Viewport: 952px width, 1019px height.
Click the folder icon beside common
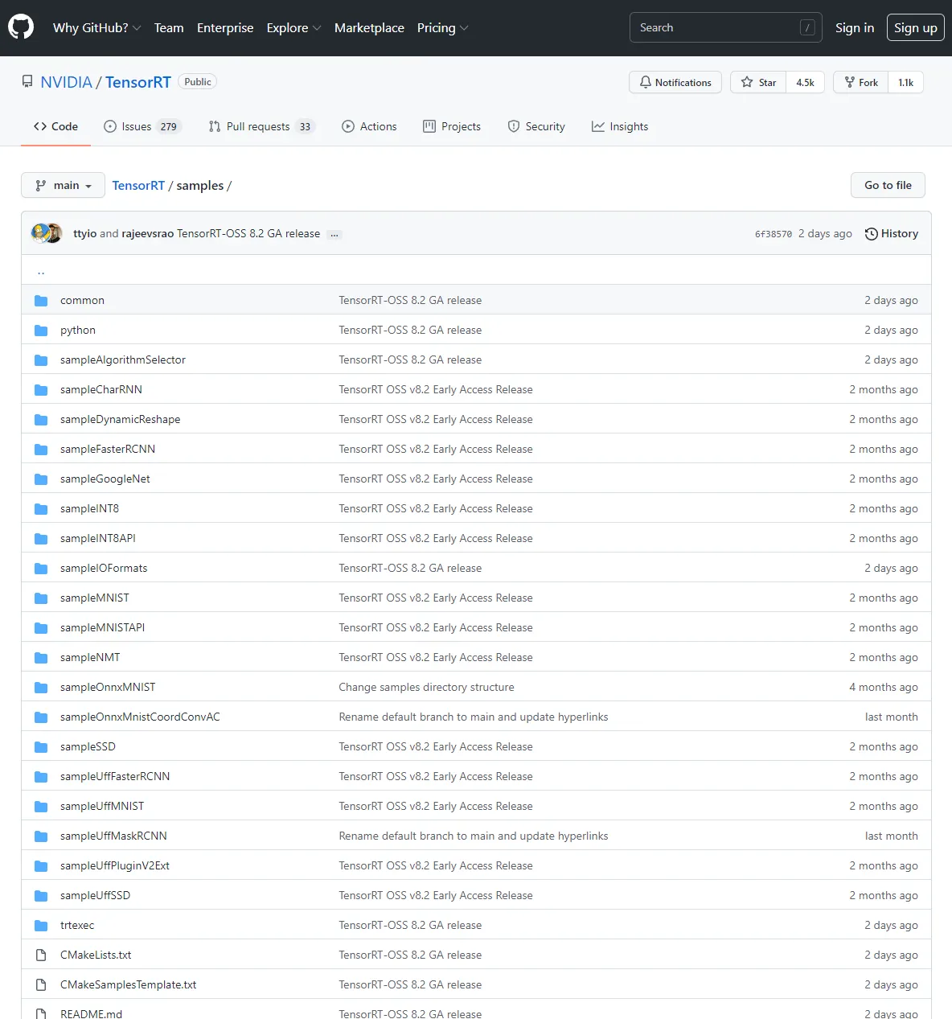pyautogui.click(x=41, y=301)
